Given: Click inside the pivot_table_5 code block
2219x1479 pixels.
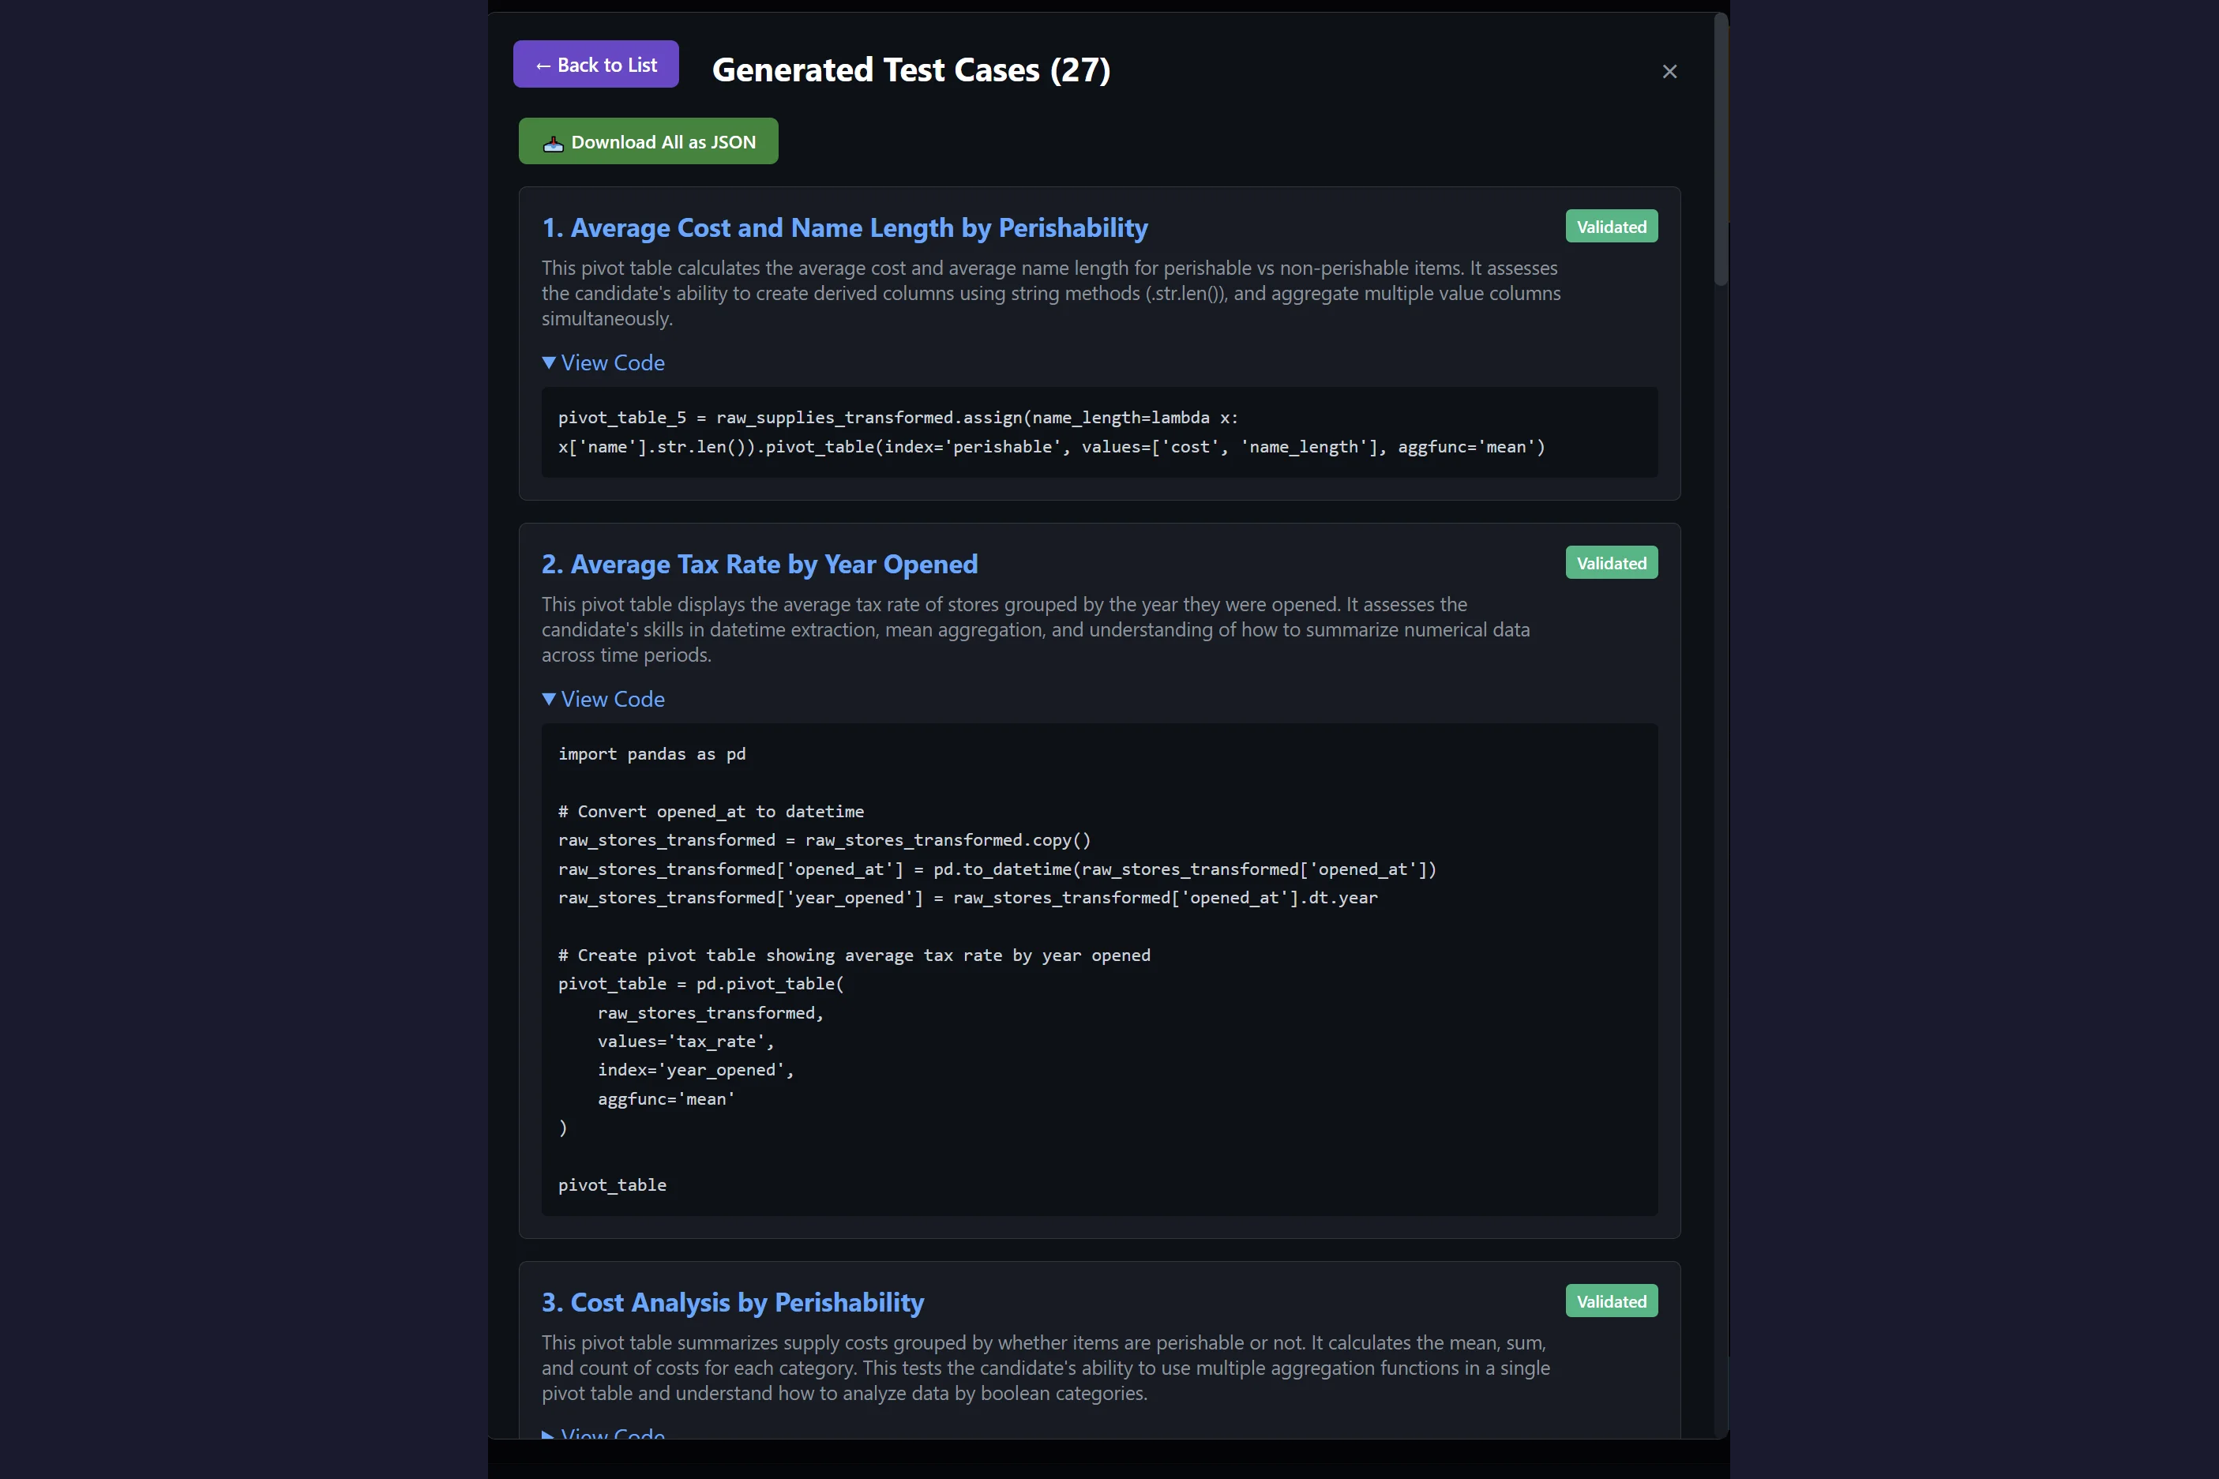Looking at the screenshot, I should pyautogui.click(x=1097, y=432).
